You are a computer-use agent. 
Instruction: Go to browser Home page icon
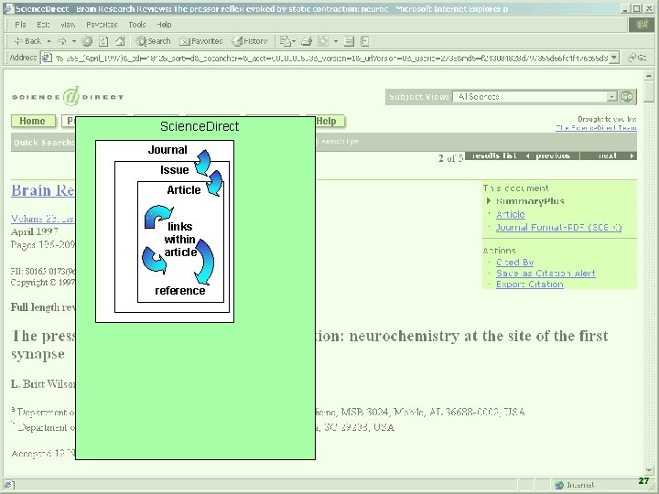pos(120,41)
